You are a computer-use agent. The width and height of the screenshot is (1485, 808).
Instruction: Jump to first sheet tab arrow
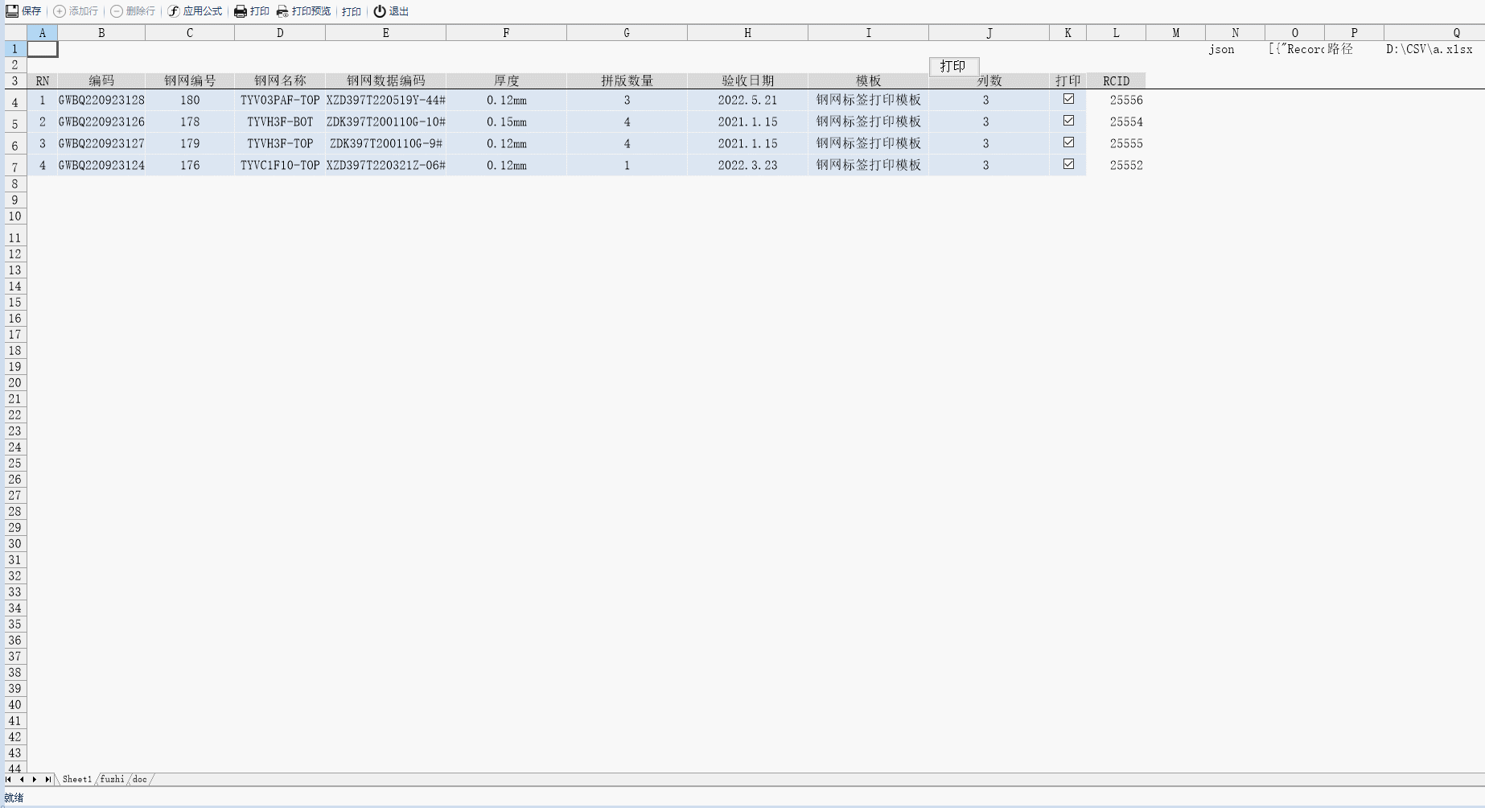[9, 779]
